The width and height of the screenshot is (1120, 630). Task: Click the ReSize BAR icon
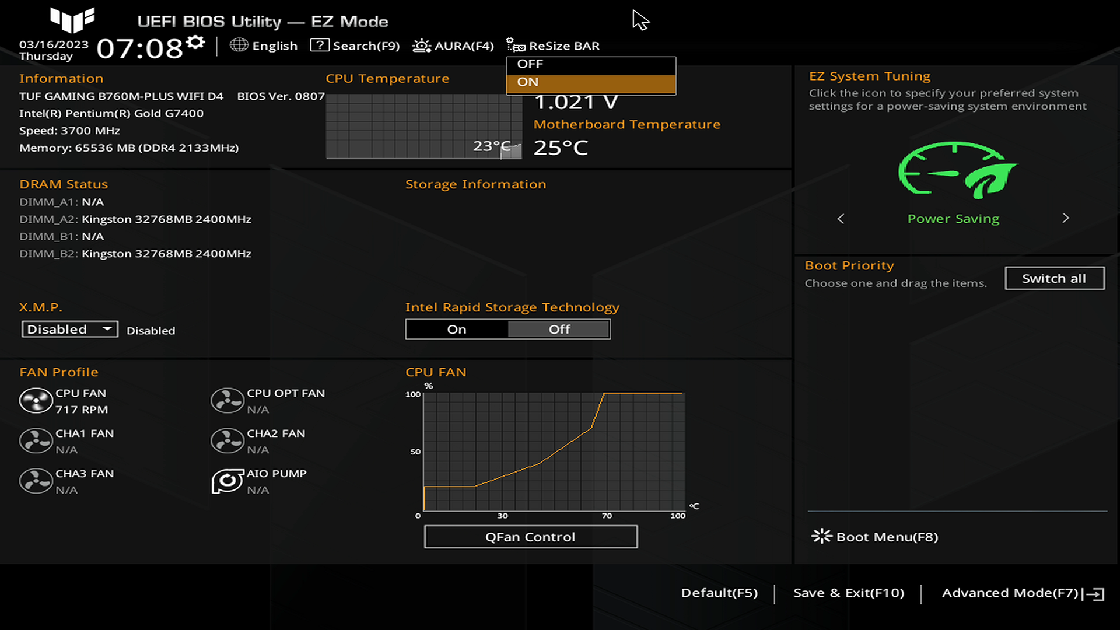(515, 45)
